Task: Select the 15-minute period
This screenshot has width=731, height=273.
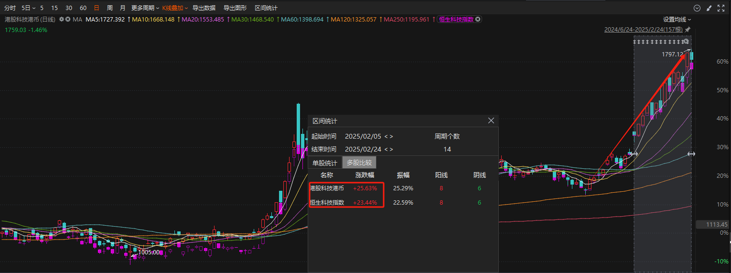Action: [x=54, y=8]
